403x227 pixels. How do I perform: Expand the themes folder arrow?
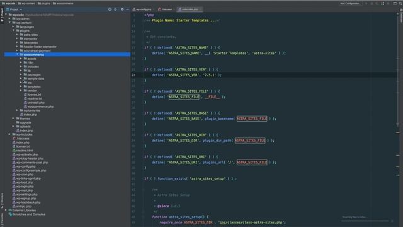[x=13, y=119]
